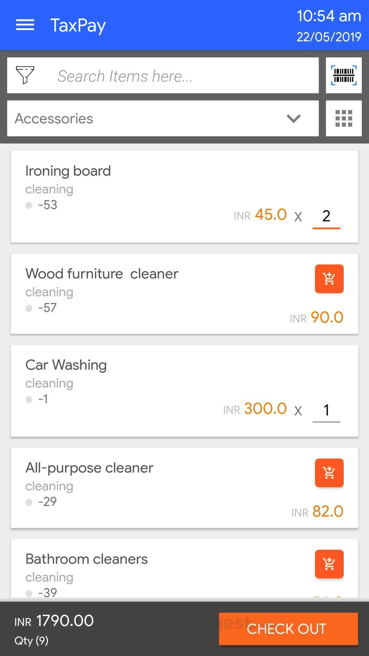Viewport: 369px width, 656px height.
Task: Tap the cart total INR 1790.00
Action: pos(65,621)
